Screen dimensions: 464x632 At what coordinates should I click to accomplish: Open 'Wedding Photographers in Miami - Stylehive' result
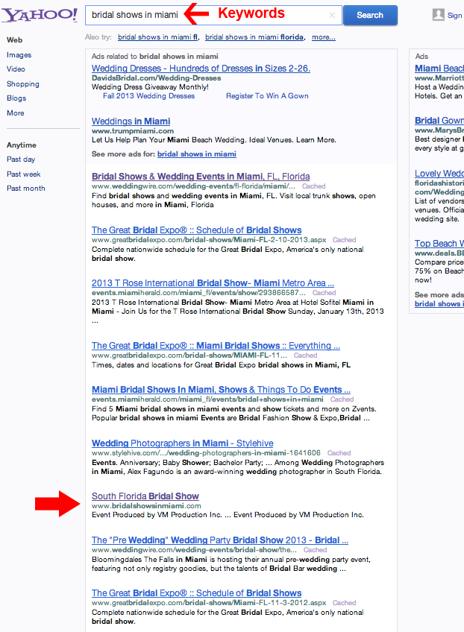point(182,443)
